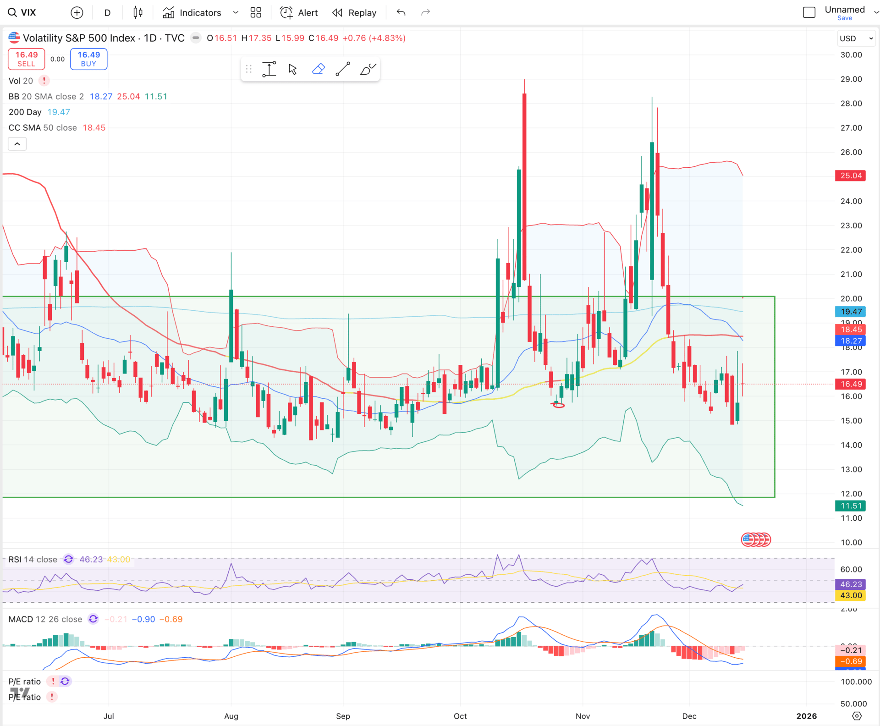880x726 pixels.
Task: Open chart settings gear at bottom right
Action: tap(857, 716)
